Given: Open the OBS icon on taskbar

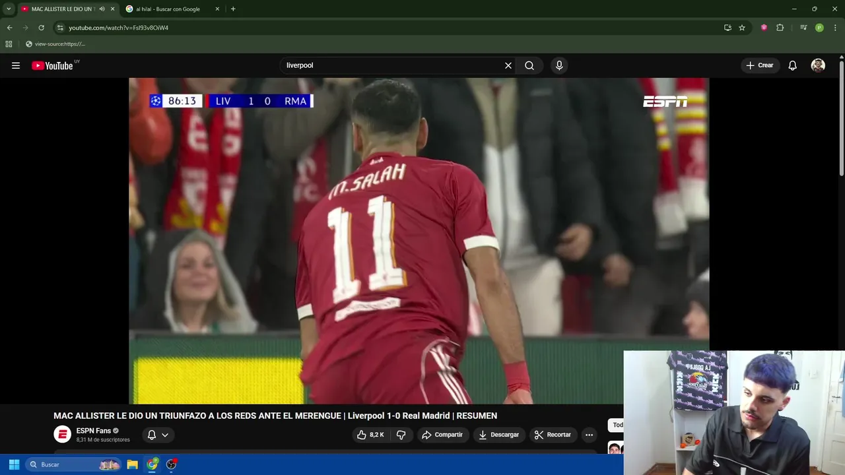Looking at the screenshot, I should pyautogui.click(x=172, y=464).
